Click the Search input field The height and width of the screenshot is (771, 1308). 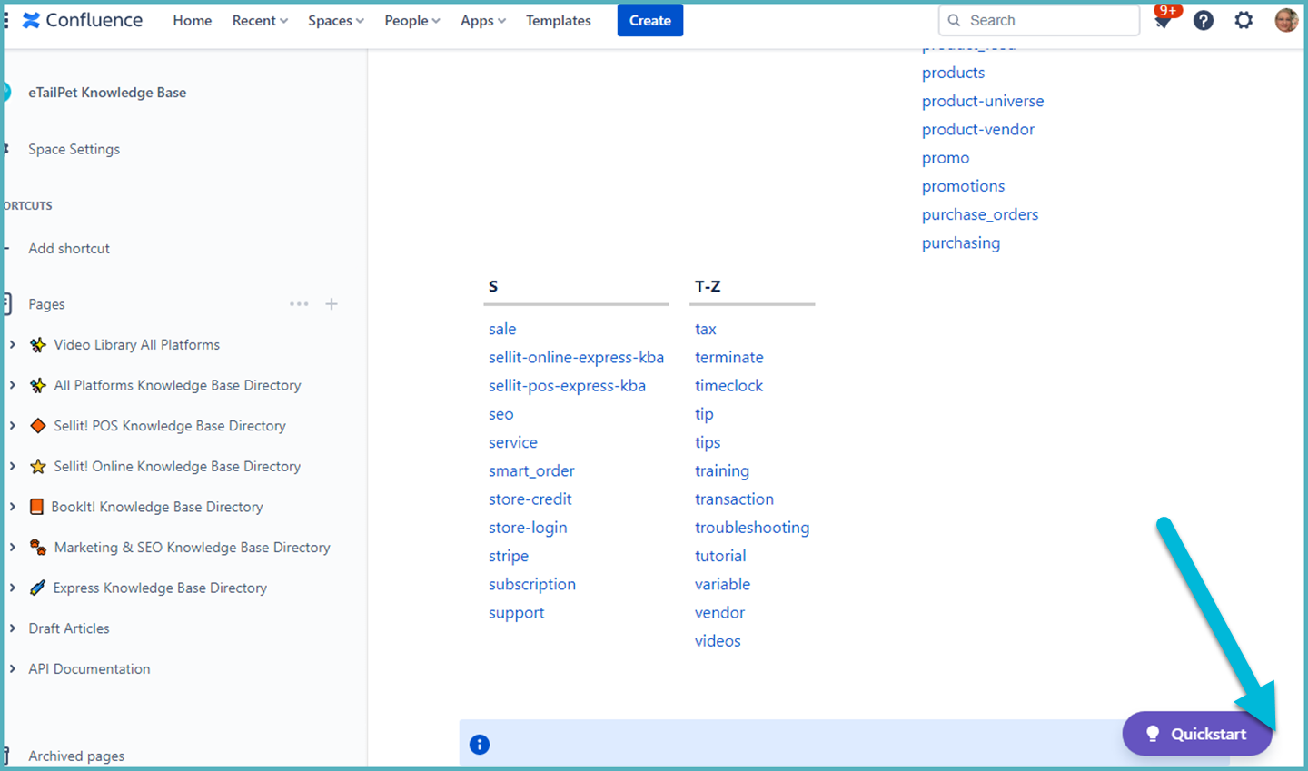pyautogui.click(x=1039, y=20)
